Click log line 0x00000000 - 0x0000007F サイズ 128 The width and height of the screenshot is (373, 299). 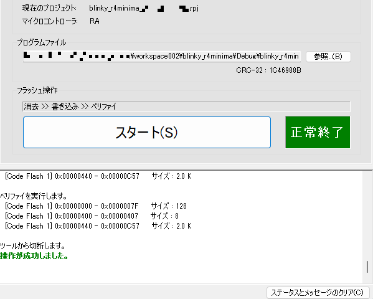click(96, 206)
